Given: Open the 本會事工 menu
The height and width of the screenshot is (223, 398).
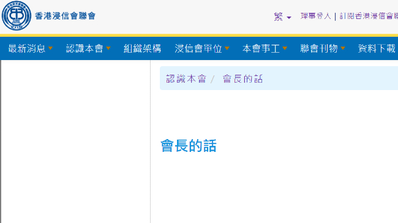Looking at the screenshot, I should tap(261, 48).
